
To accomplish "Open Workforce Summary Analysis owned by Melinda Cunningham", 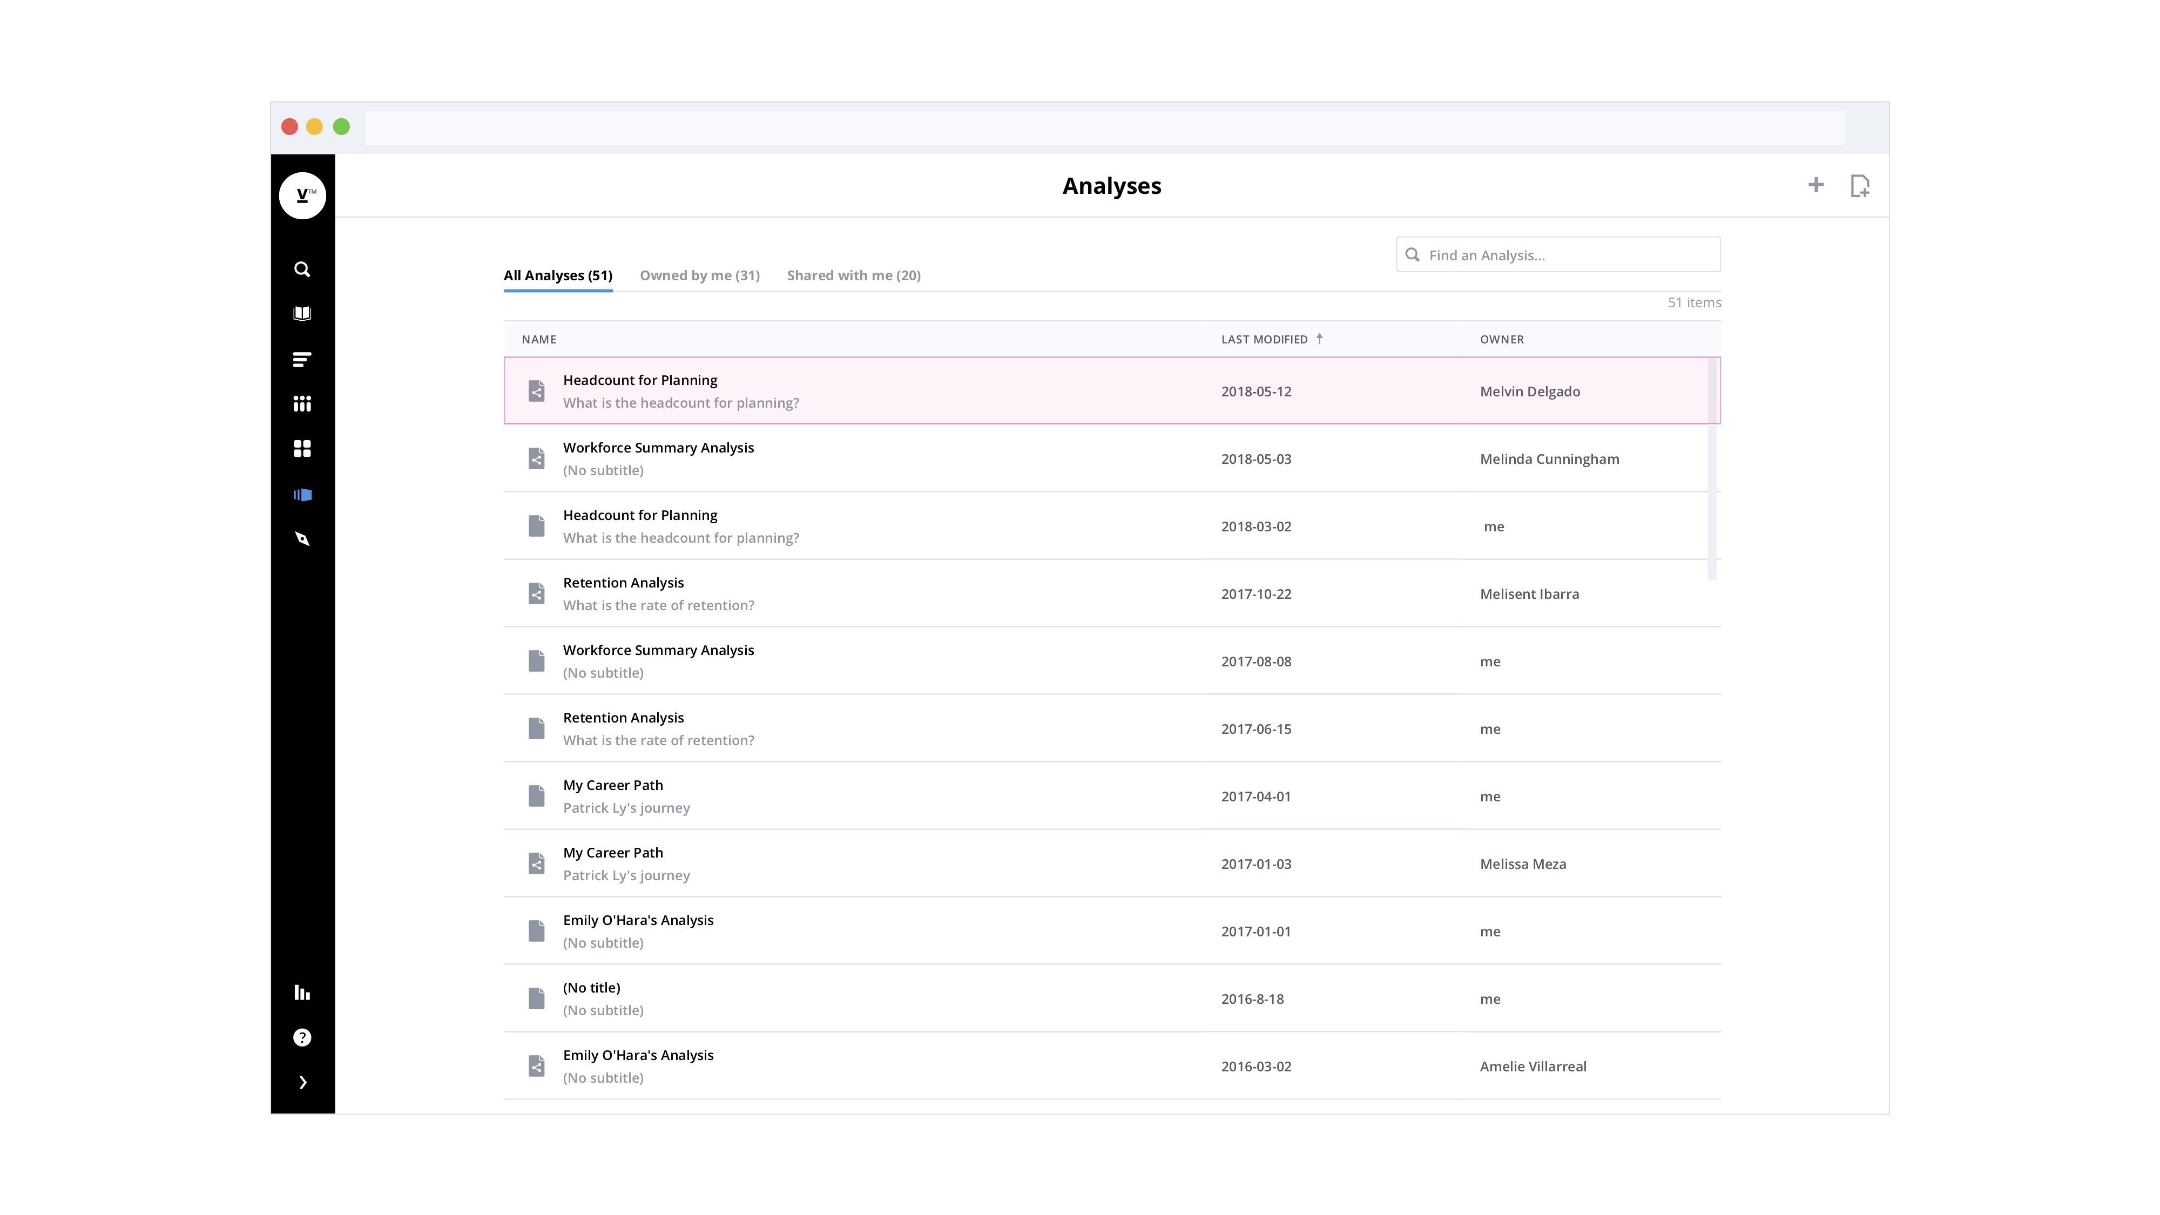I will (x=1112, y=458).
